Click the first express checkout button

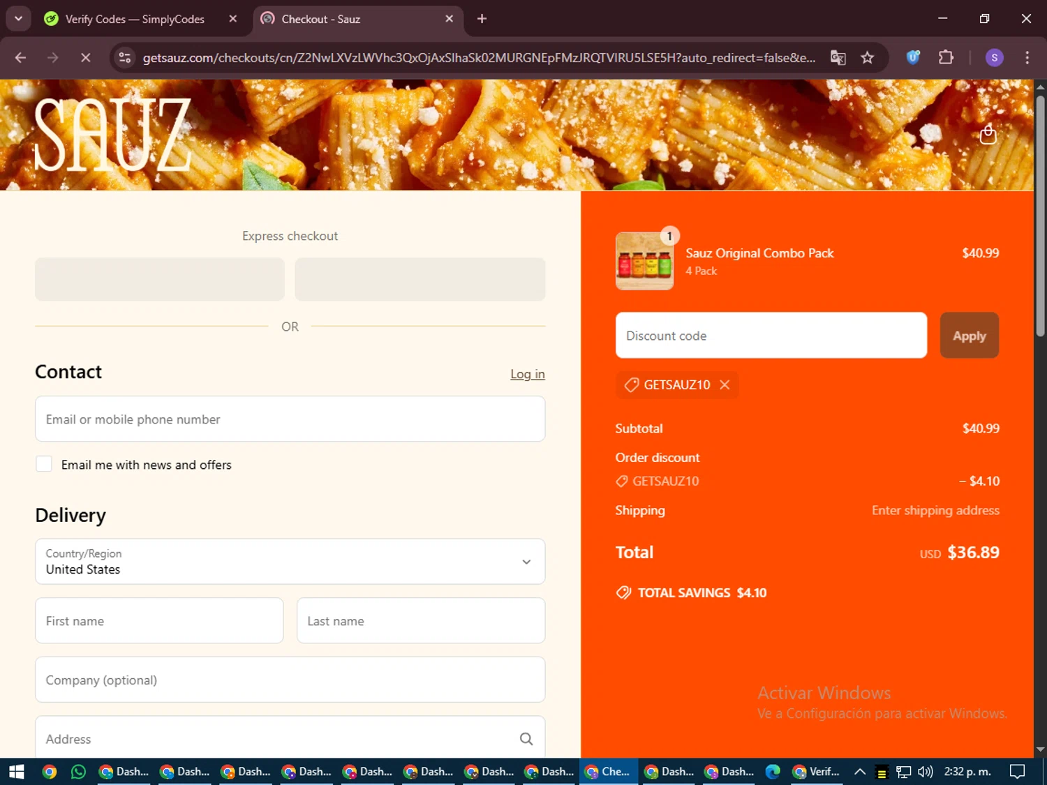(160, 279)
